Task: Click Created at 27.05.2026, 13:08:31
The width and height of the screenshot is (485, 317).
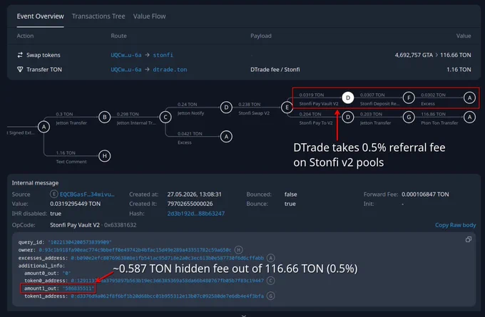Action: coord(194,194)
